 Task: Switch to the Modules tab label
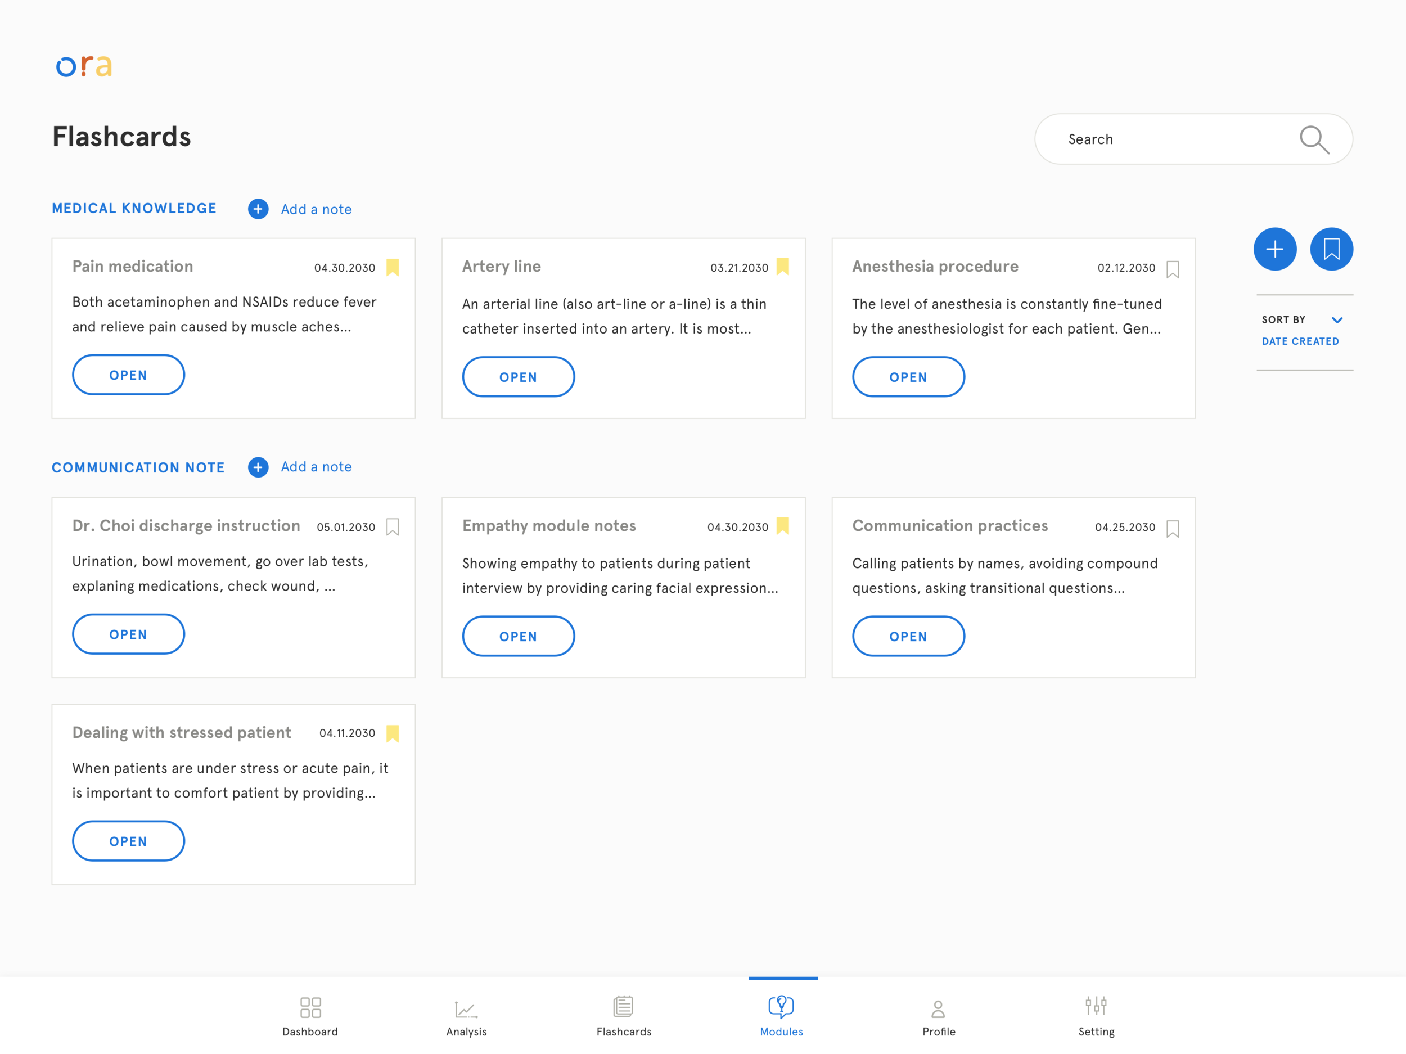coord(781,1032)
